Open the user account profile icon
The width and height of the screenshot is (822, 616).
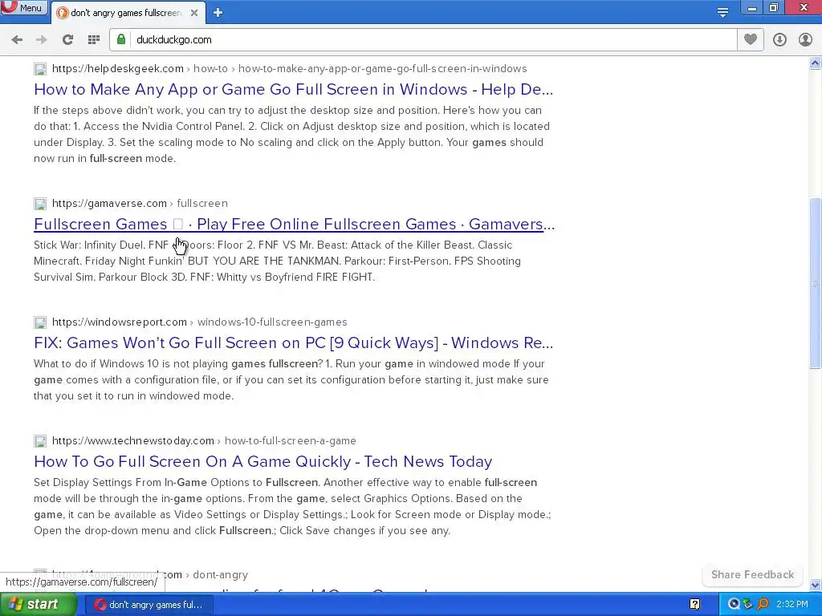point(805,40)
